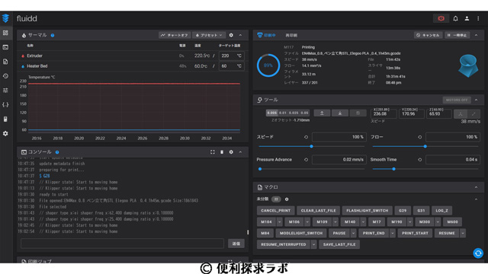Reset the speed value to default
Viewport: 488px width, 274px height.
(x=306, y=137)
